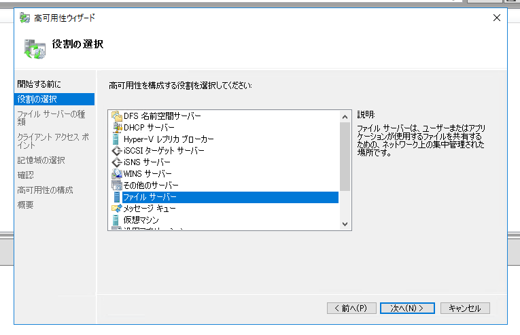Image resolution: width=520 pixels, height=335 pixels.
Task: Click the 次へ(N) next button
Action: tap(407, 308)
